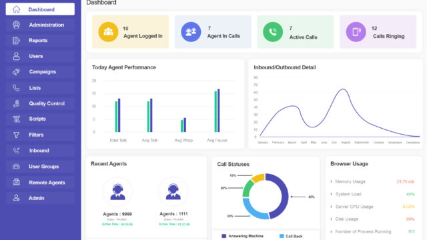Click the Agents 9999 headset avatar

(117, 192)
